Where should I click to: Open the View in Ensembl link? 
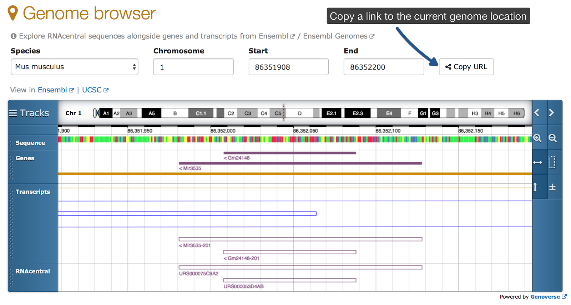(x=56, y=90)
